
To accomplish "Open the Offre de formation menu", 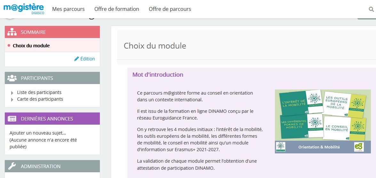I will click(117, 9).
